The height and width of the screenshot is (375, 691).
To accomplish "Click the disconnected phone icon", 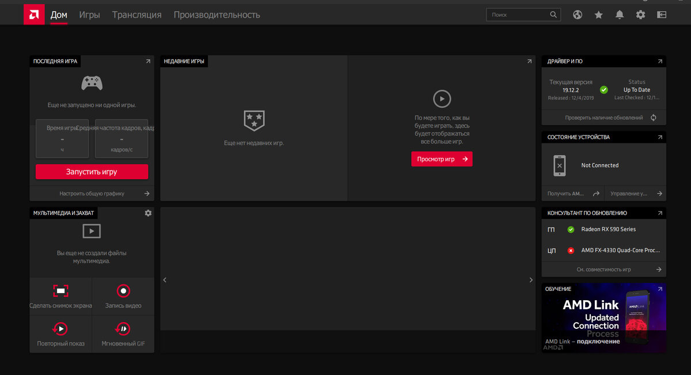I will (x=559, y=165).
